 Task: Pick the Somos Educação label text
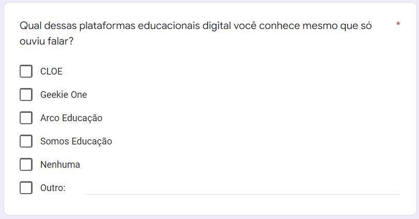76,141
